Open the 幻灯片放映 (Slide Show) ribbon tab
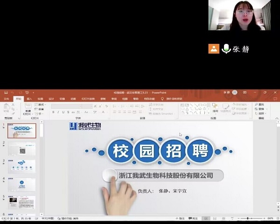280x224 pixels. pyautogui.click(x=88, y=99)
